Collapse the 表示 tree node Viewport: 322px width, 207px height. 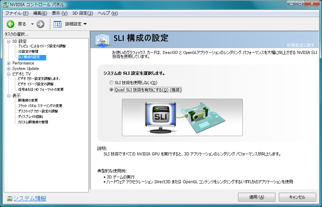click(8, 96)
